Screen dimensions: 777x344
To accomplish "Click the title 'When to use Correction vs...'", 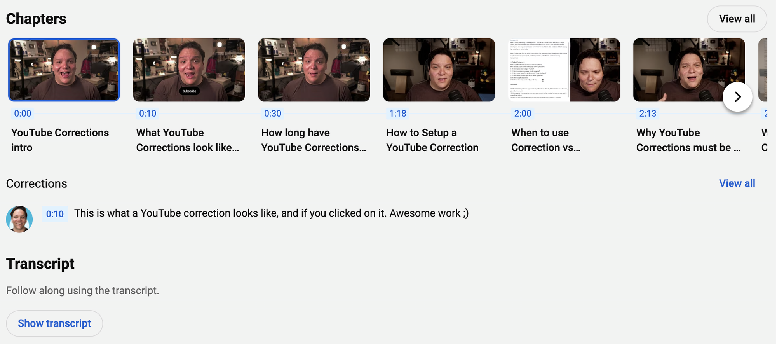I will point(546,140).
